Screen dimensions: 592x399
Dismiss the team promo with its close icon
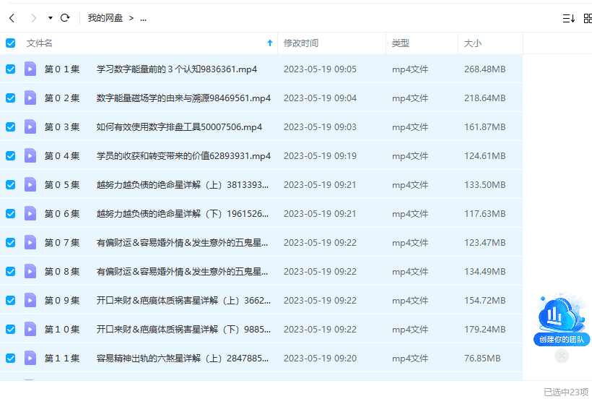point(562,356)
